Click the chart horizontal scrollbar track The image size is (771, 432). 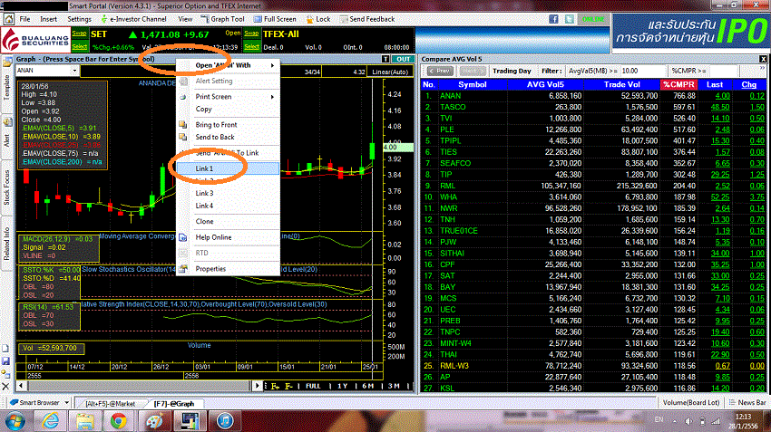(139, 386)
